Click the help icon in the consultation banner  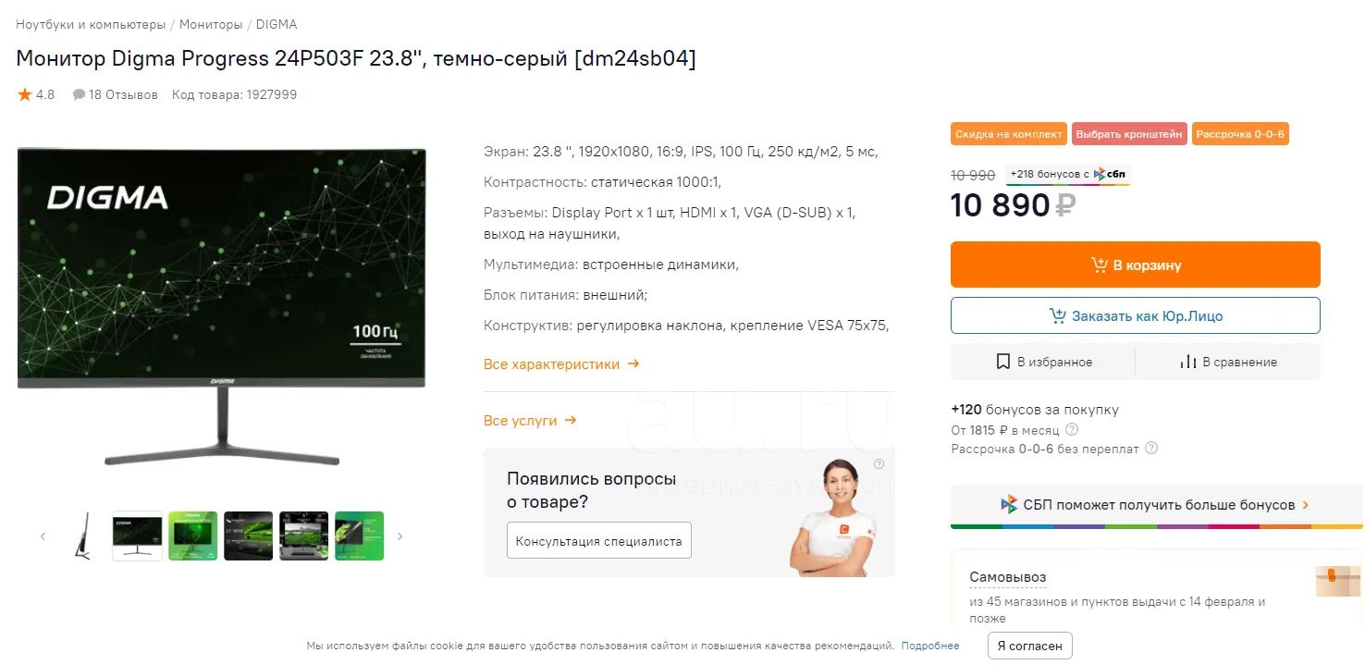click(x=879, y=463)
